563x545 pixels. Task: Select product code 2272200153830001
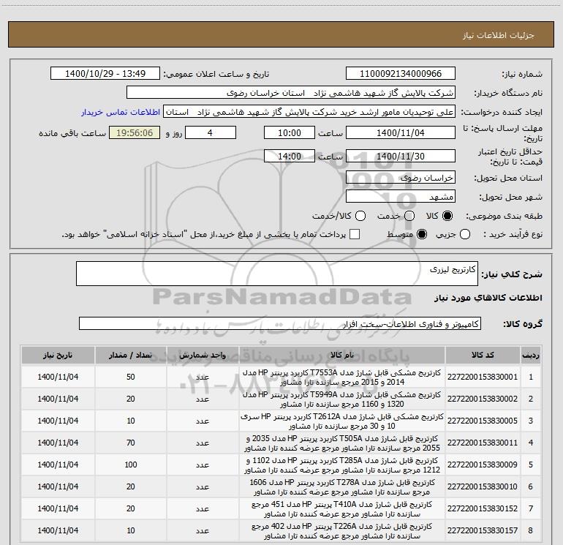coord(483,377)
